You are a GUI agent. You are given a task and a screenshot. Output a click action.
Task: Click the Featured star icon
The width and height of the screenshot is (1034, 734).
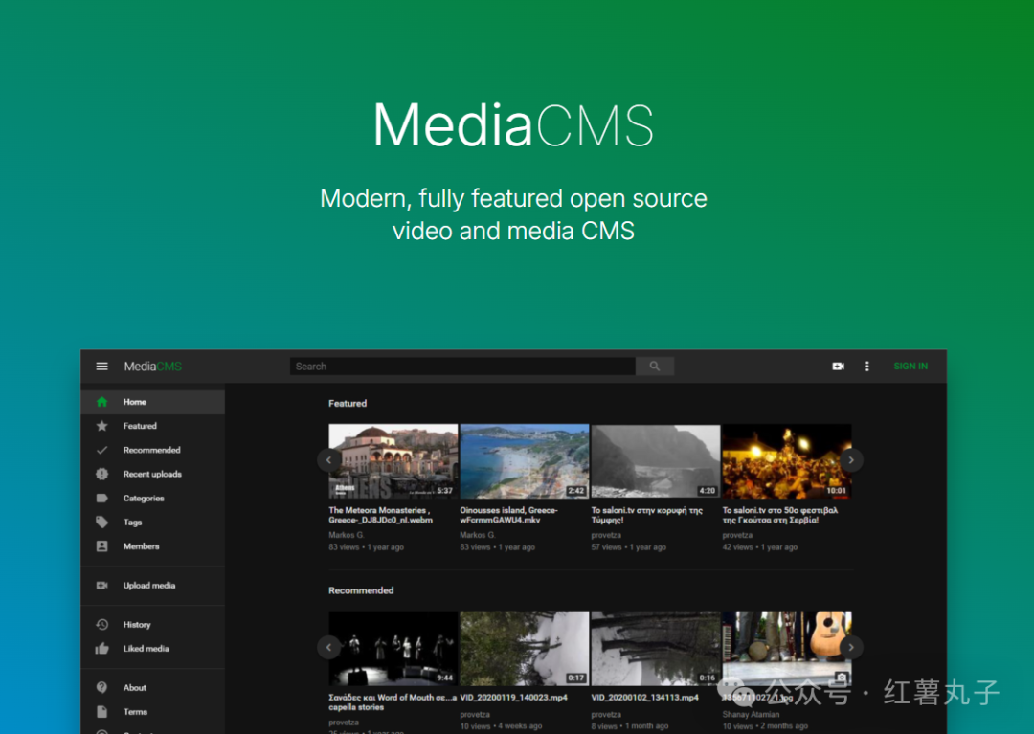(101, 426)
